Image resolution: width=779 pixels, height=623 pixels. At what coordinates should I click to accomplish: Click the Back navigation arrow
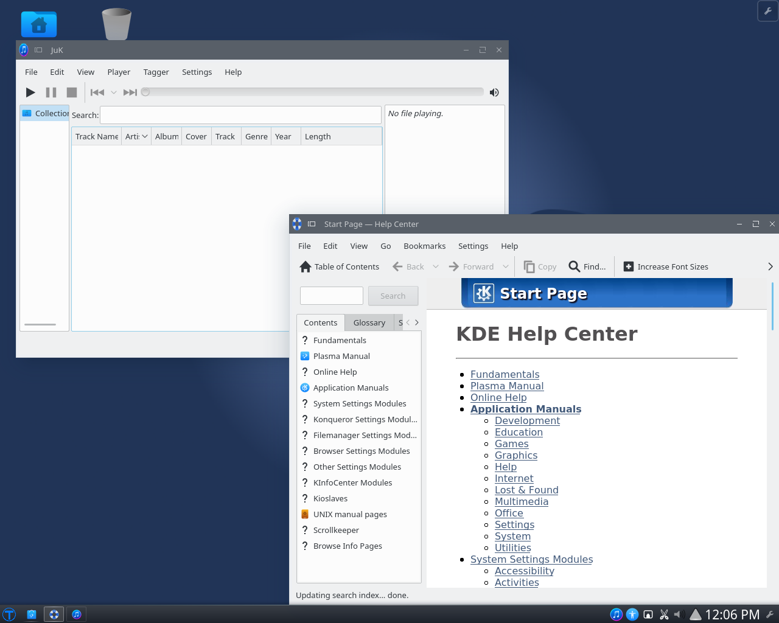397,266
